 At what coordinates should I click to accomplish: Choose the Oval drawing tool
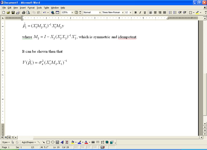[x=53, y=142]
